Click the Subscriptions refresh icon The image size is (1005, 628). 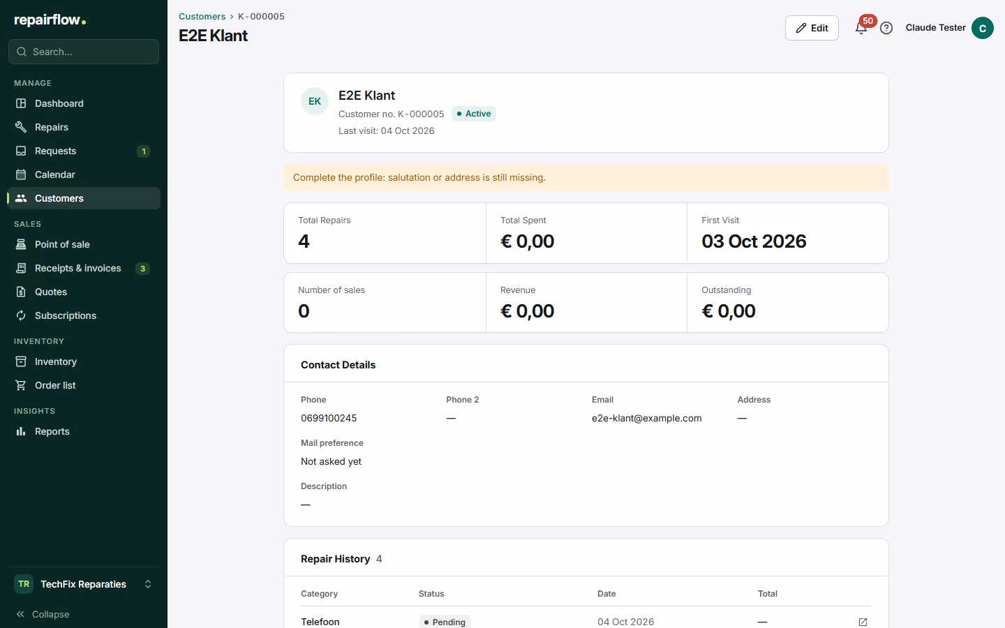21,315
